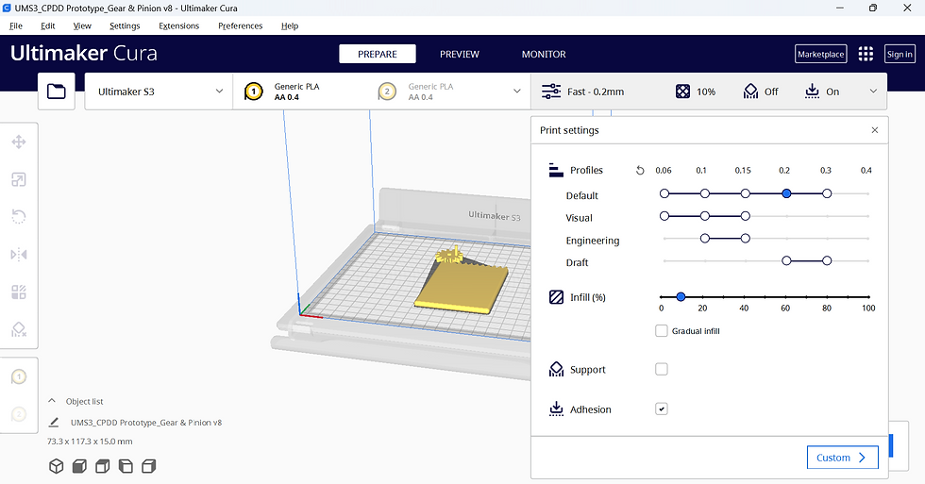Click extruder 2 Generic PLA icon
The image size is (925, 484).
click(387, 92)
